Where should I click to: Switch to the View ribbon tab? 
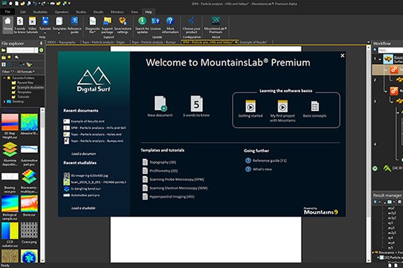[134, 12]
